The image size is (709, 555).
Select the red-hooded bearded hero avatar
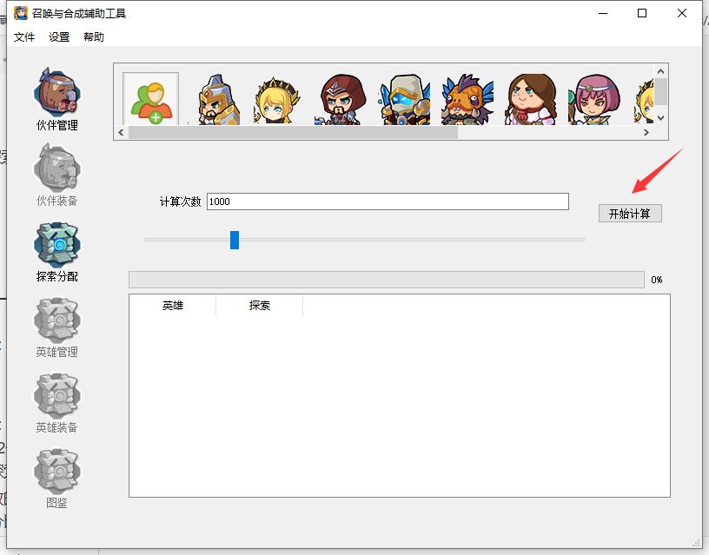click(x=341, y=99)
